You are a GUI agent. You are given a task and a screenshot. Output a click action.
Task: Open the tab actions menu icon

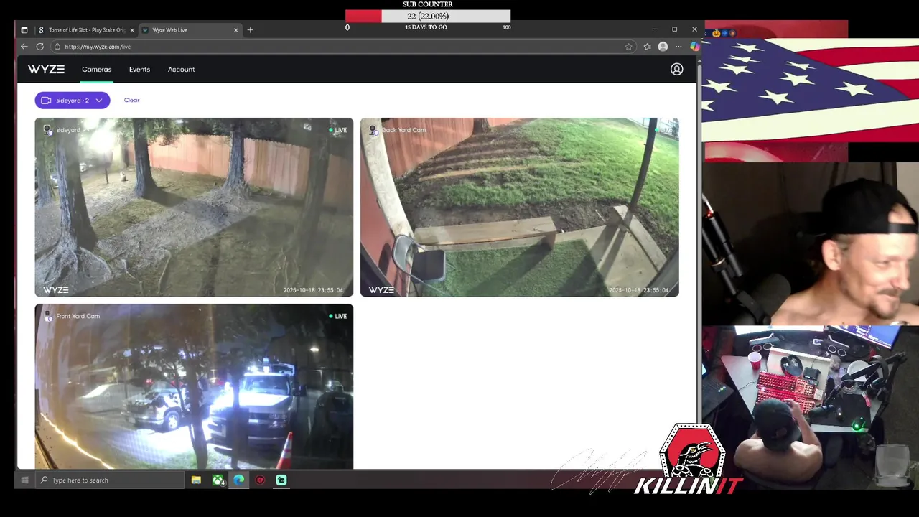pyautogui.click(x=24, y=30)
